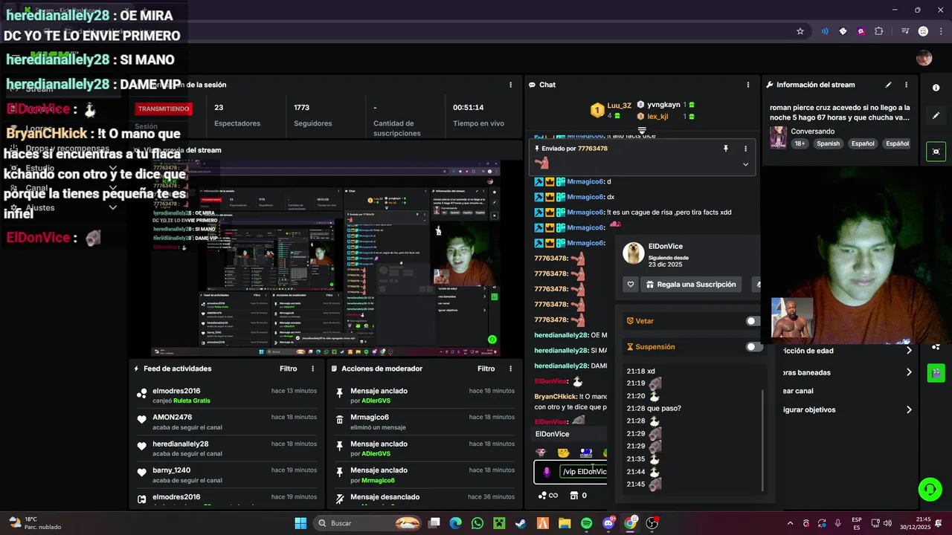Bookmark this page with the star icon

[800, 31]
